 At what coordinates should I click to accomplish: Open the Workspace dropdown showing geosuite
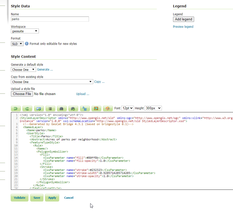25,31
